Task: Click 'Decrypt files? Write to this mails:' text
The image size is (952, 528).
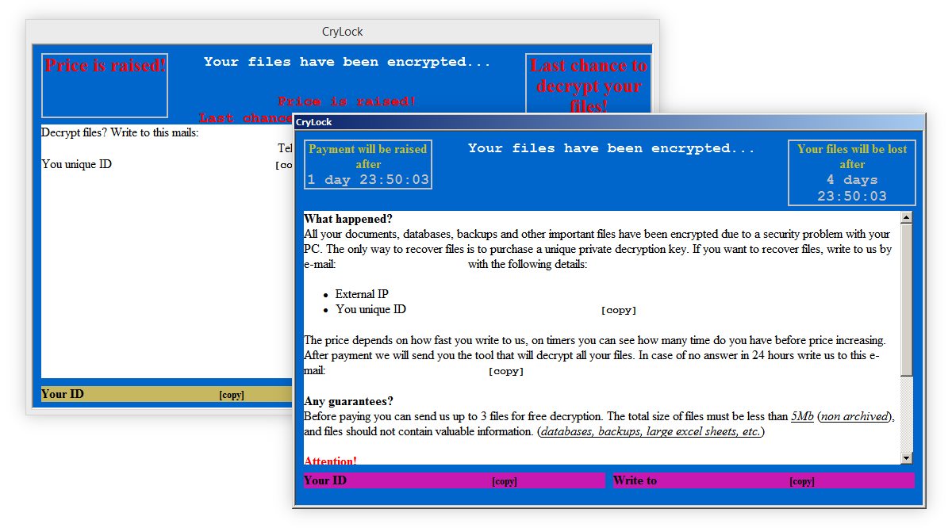Action: coord(120,132)
